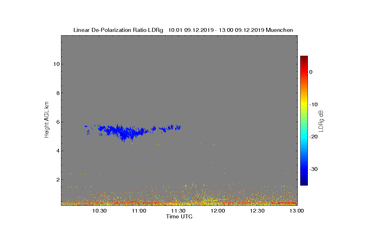Image resolution: width=368 pixels, height=245 pixels.
Task: Click the colorbar value -10
Action: point(313,104)
